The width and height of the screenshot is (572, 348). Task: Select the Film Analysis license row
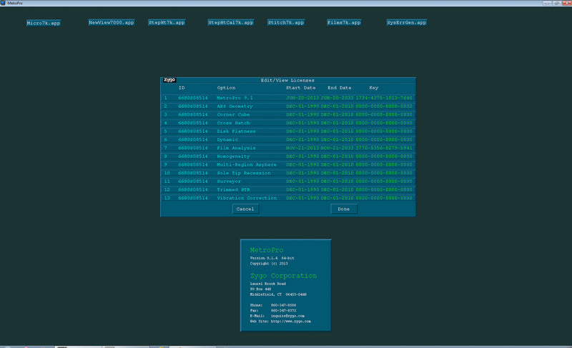point(235,148)
